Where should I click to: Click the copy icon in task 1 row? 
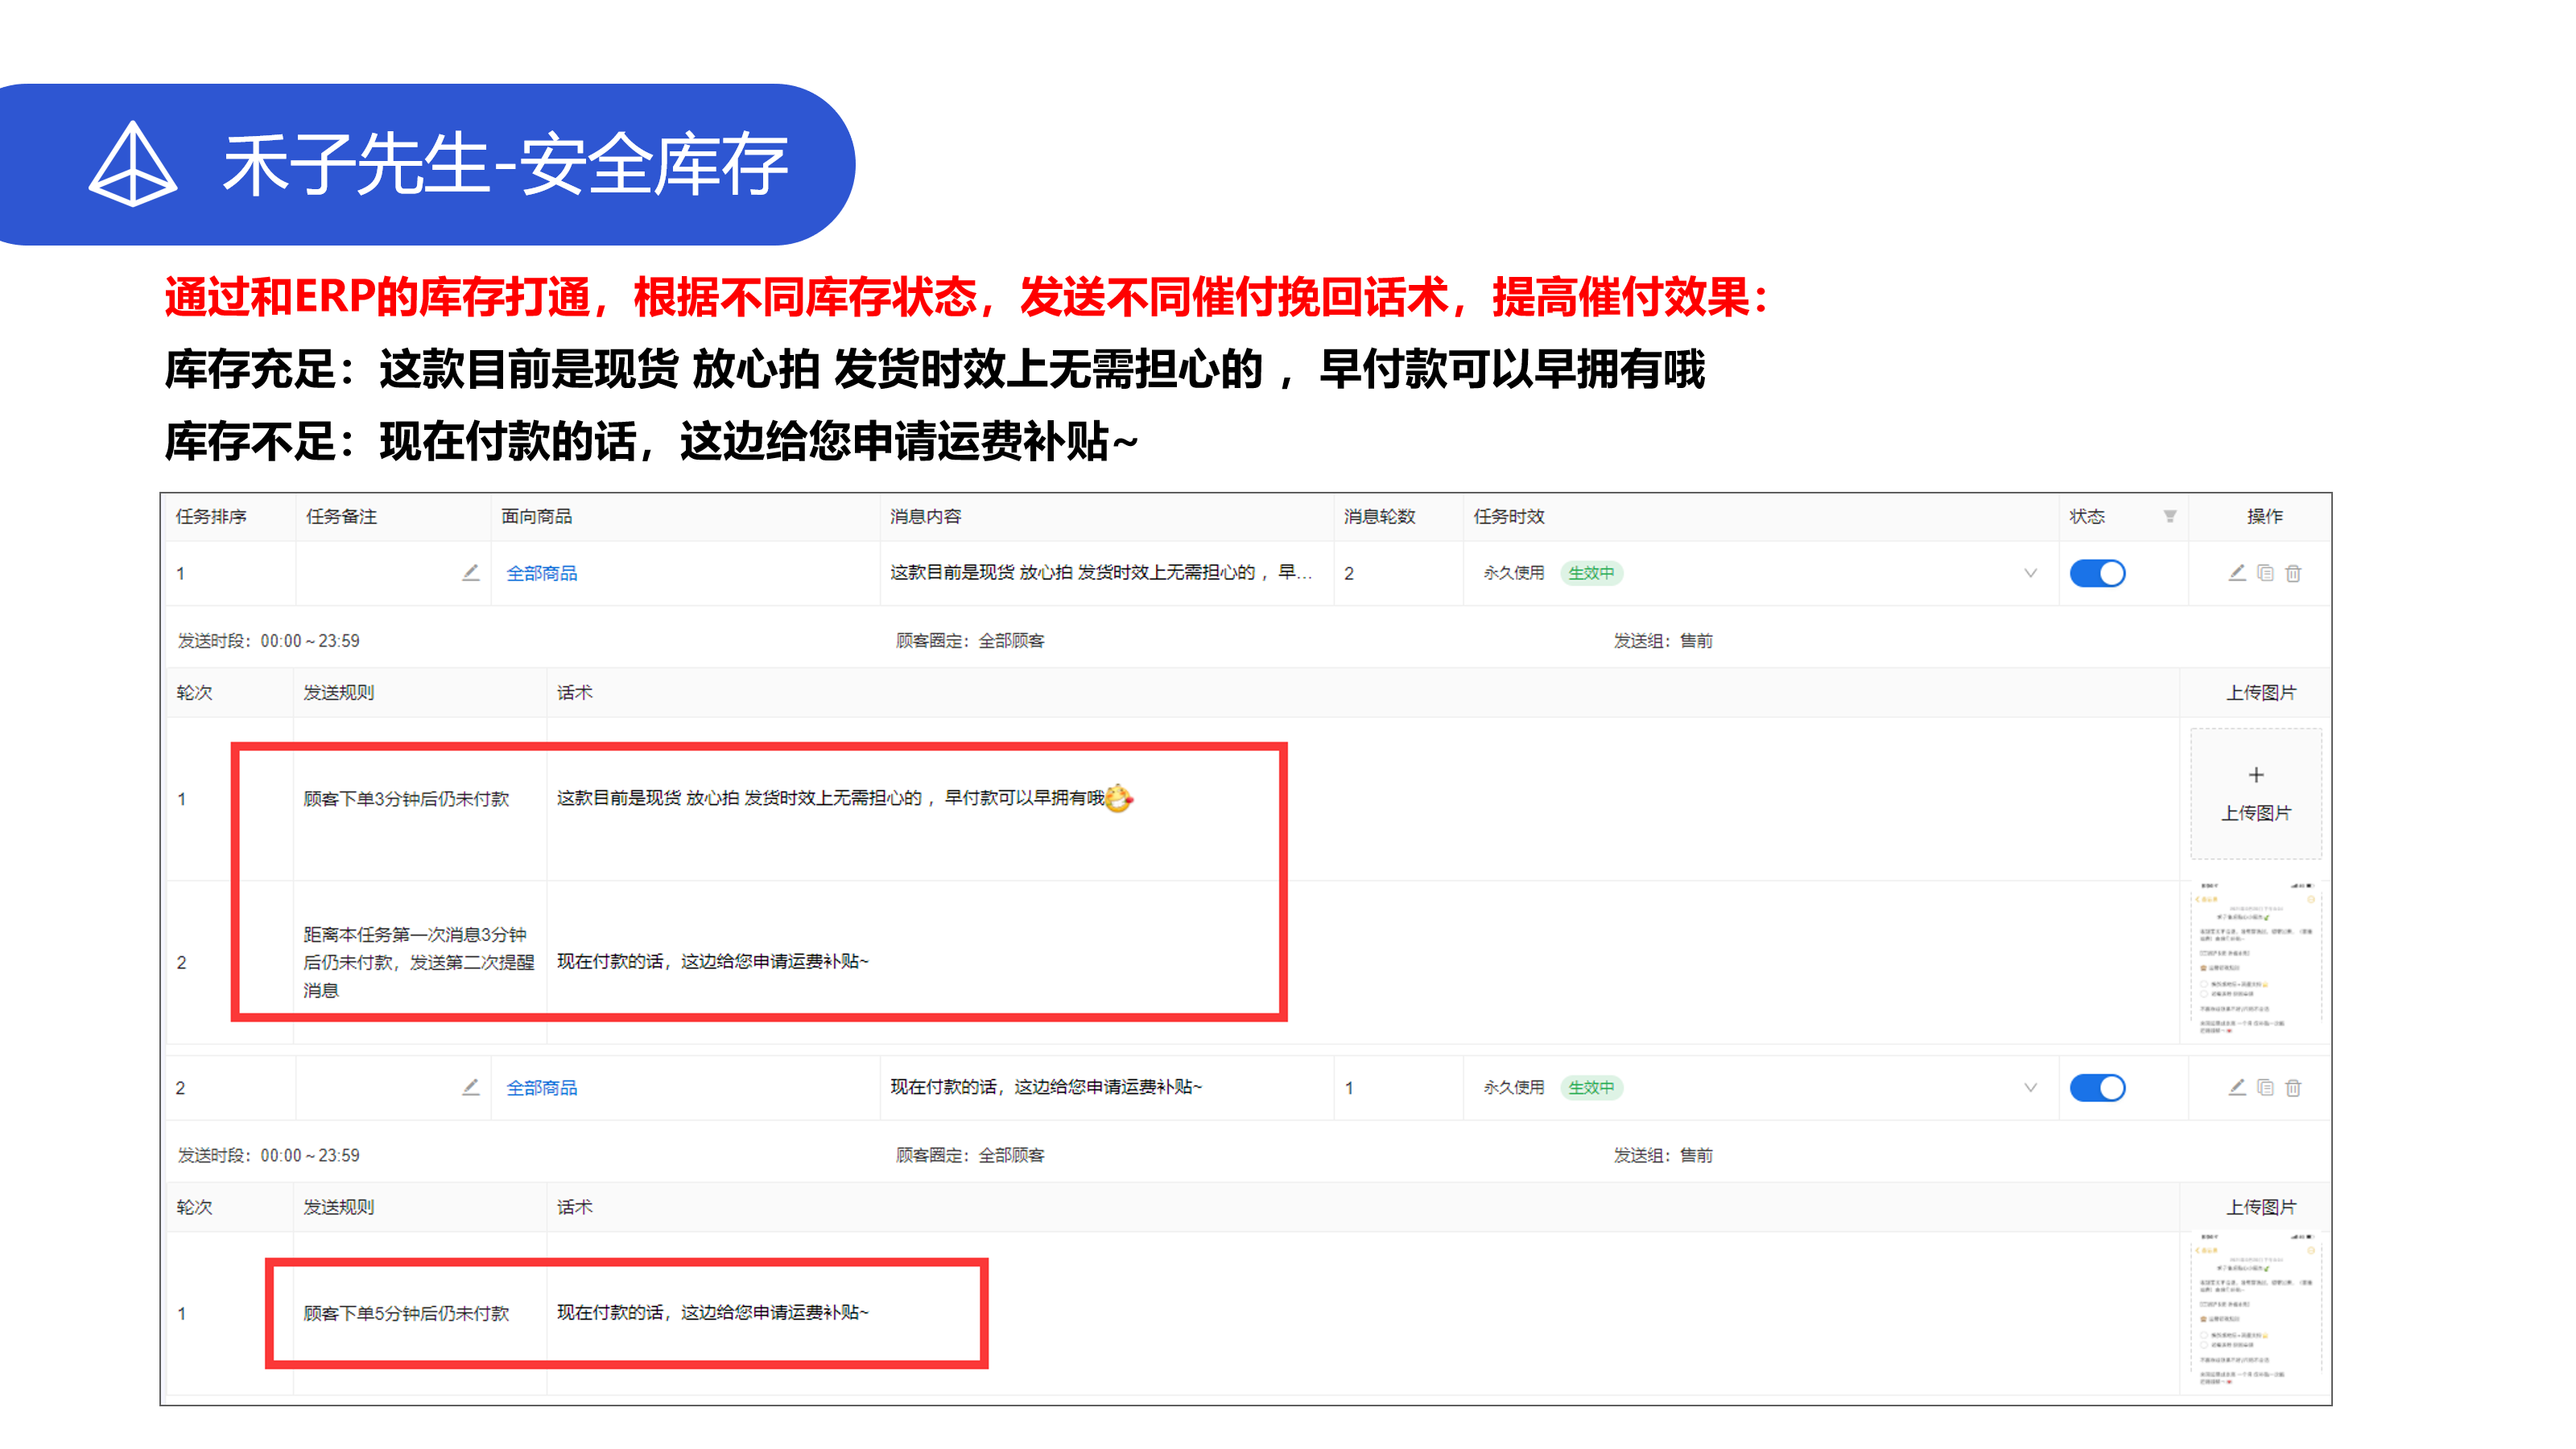point(2265,573)
